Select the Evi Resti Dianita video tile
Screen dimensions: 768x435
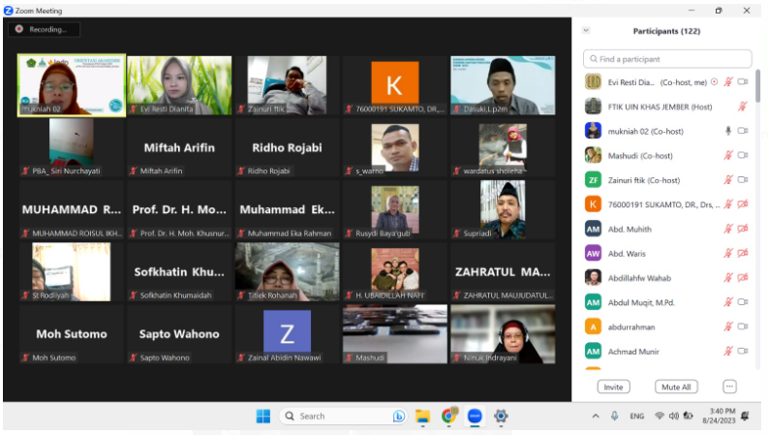tap(179, 85)
